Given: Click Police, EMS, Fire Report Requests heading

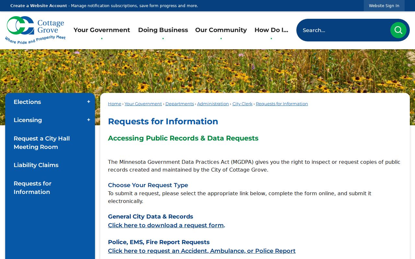Looking at the screenshot, I should [159, 242].
